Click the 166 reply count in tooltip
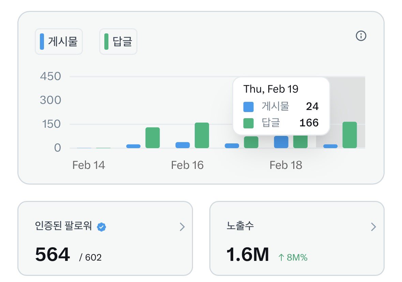 click(x=309, y=123)
